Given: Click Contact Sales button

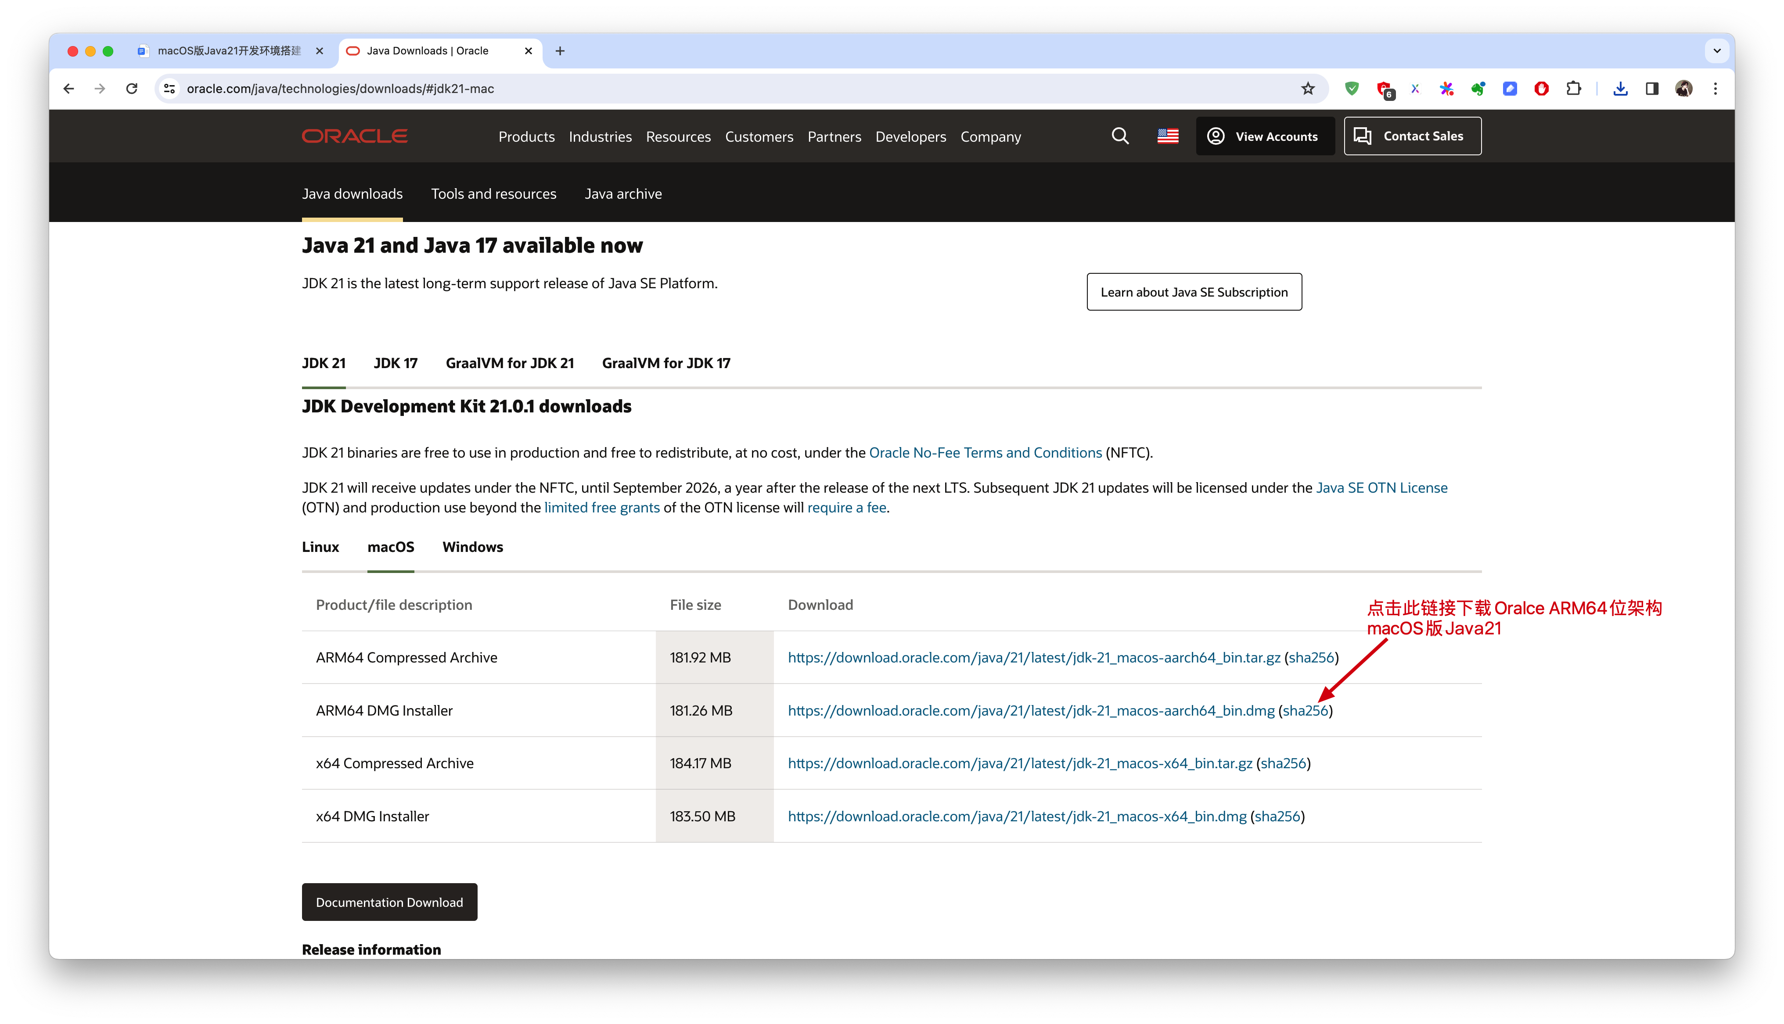Looking at the screenshot, I should (x=1412, y=136).
